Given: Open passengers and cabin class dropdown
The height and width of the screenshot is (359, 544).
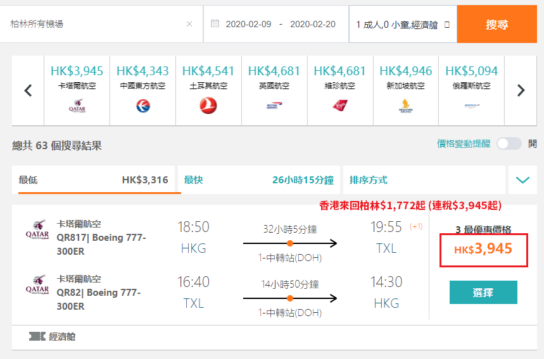Looking at the screenshot, I should tap(403, 24).
